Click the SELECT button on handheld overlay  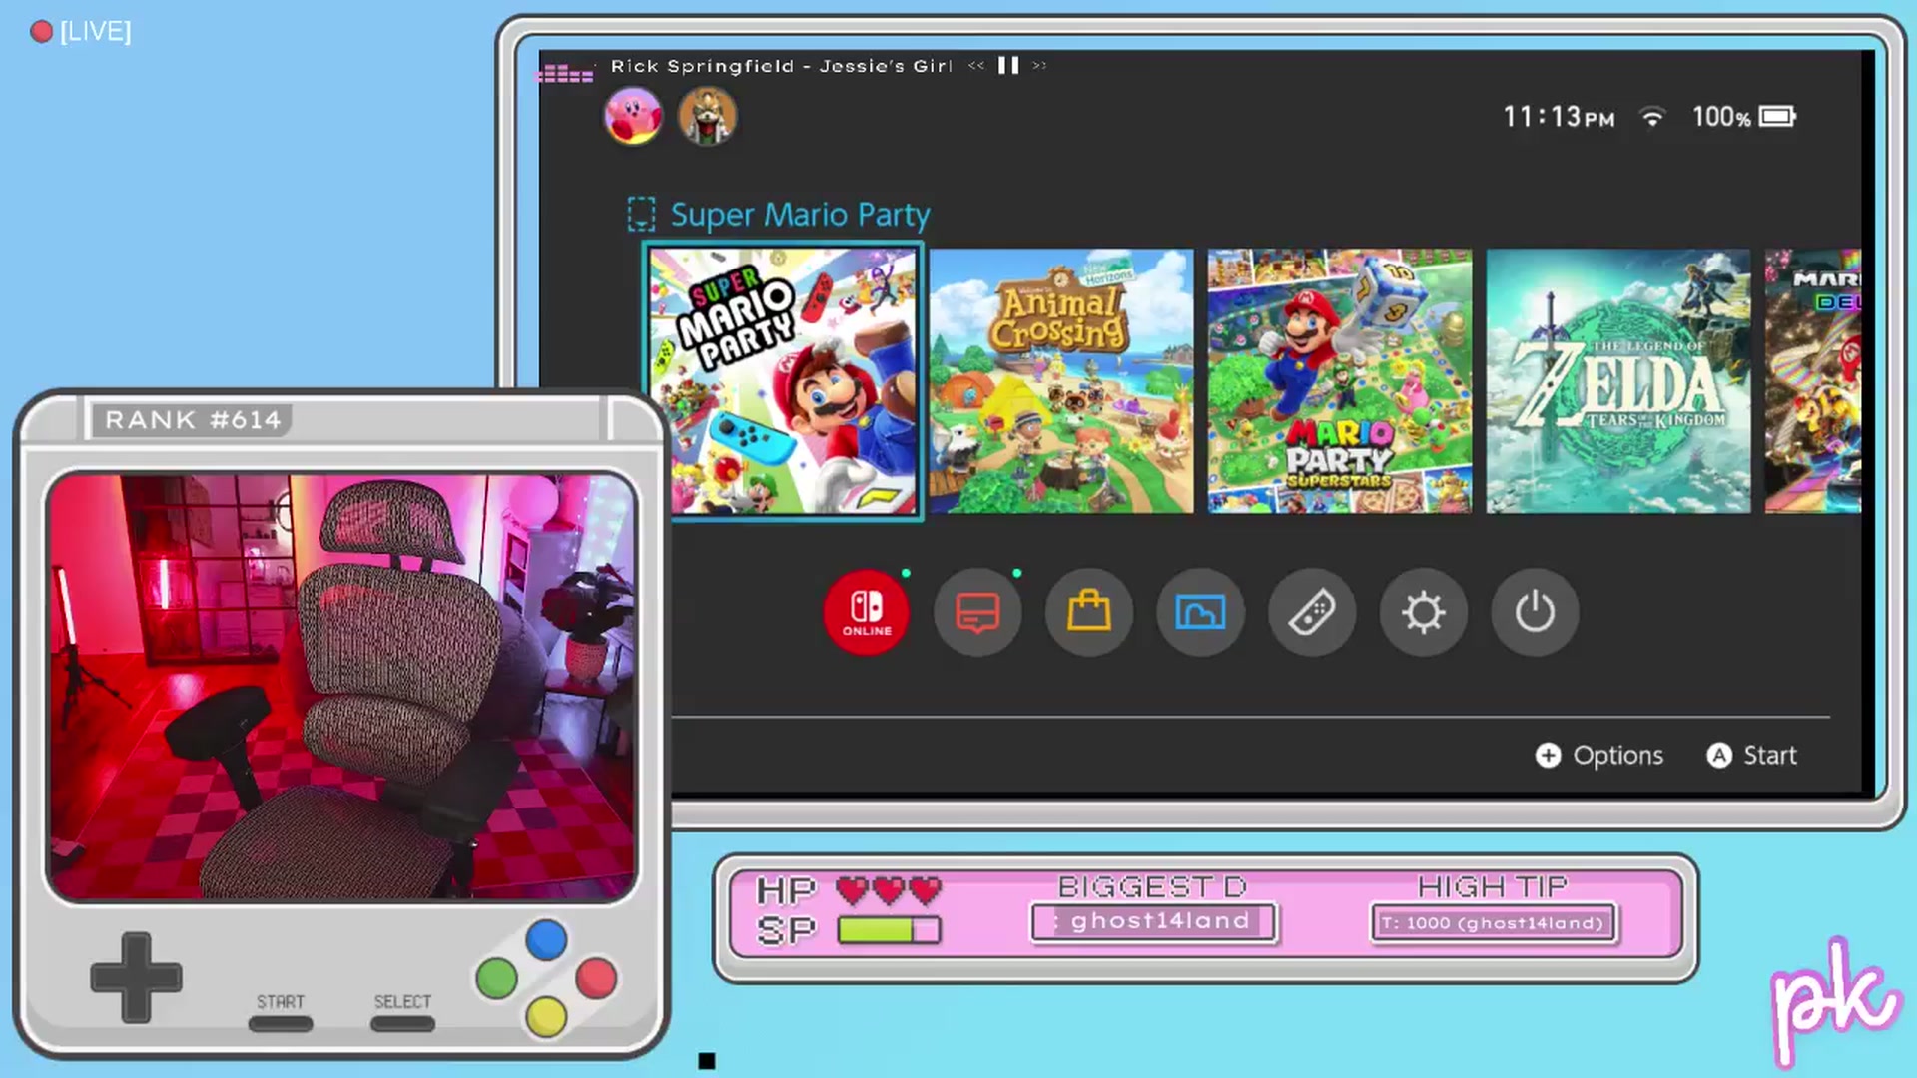[402, 1023]
